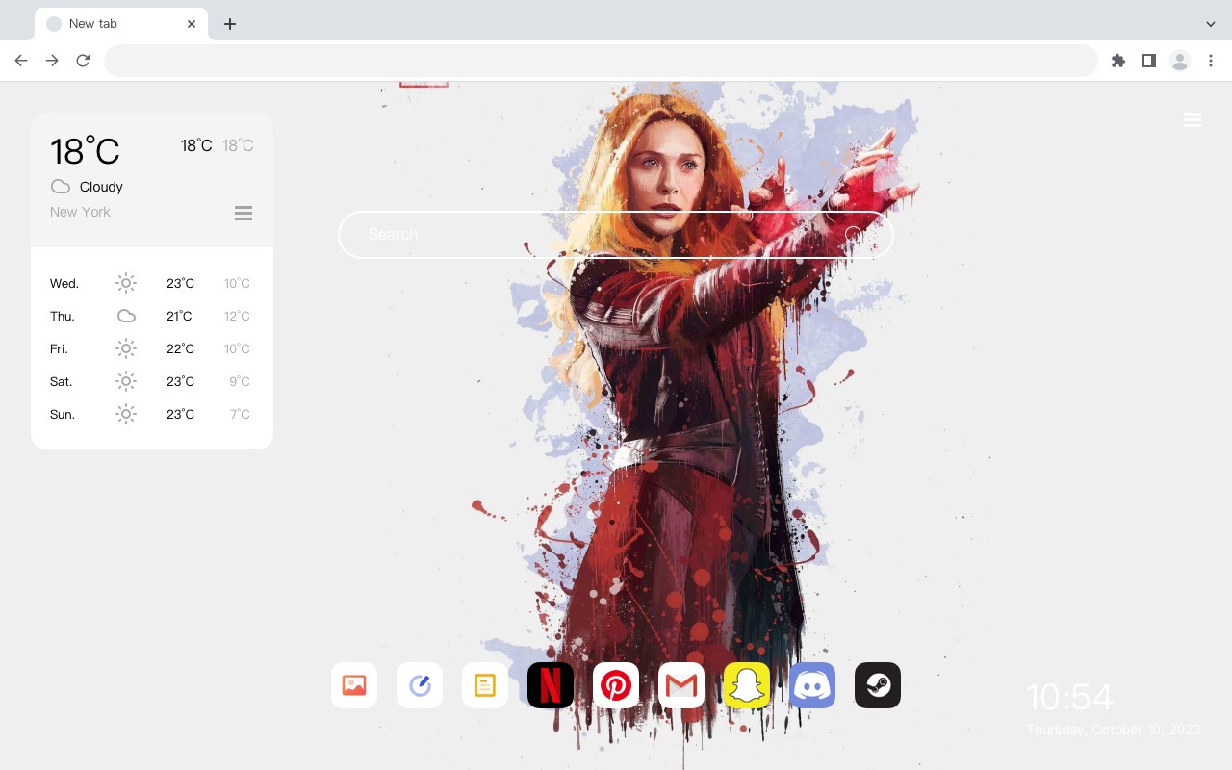Open the Steam shortcut
Image resolution: width=1232 pixels, height=770 pixels.
coord(878,685)
